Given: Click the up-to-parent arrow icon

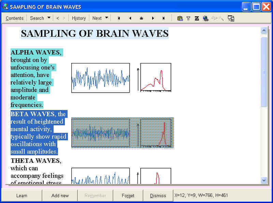Looking at the screenshot, I should click(x=141, y=18).
